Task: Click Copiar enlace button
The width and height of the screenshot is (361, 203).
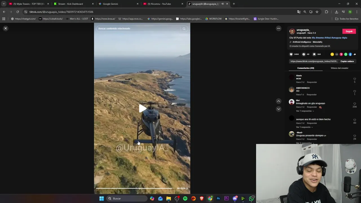Action: (347, 61)
